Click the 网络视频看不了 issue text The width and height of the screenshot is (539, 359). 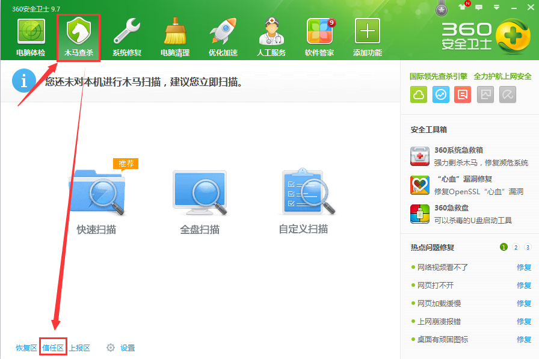442,267
